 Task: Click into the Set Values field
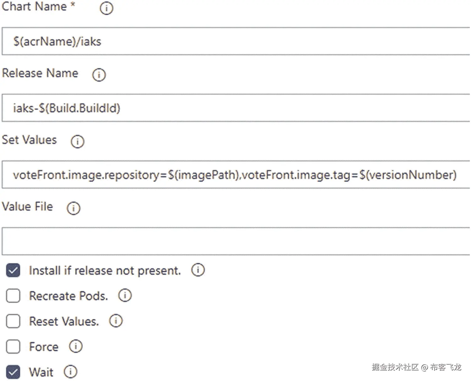(235, 175)
